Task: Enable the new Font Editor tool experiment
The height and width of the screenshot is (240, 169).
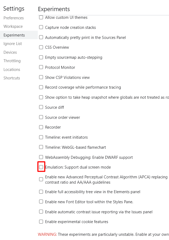Action: click(41, 201)
